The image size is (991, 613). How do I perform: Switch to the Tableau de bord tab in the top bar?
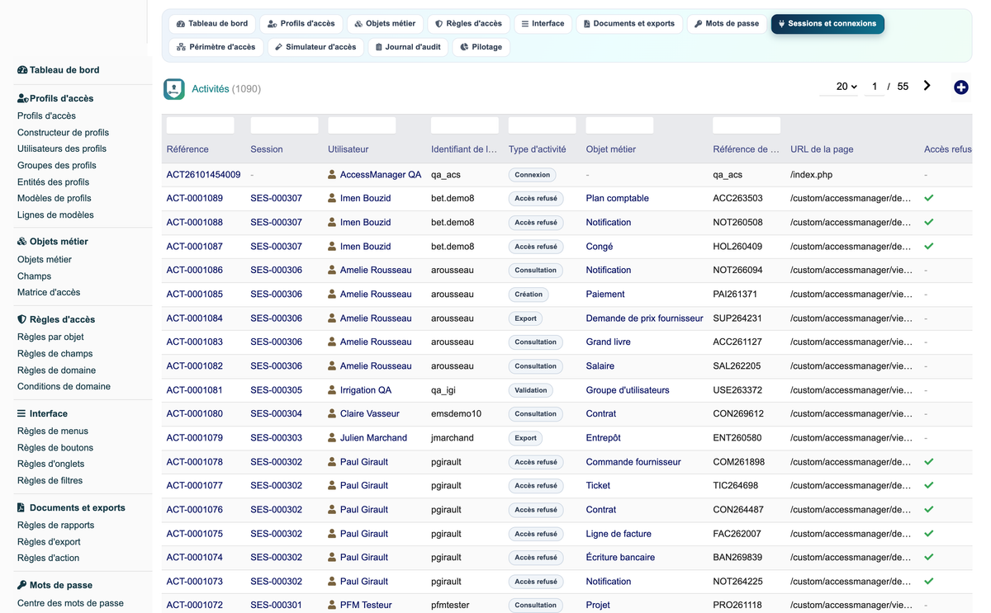[x=212, y=24]
